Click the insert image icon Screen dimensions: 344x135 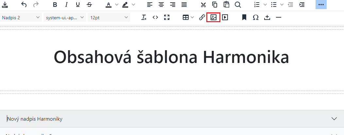pos(214,18)
